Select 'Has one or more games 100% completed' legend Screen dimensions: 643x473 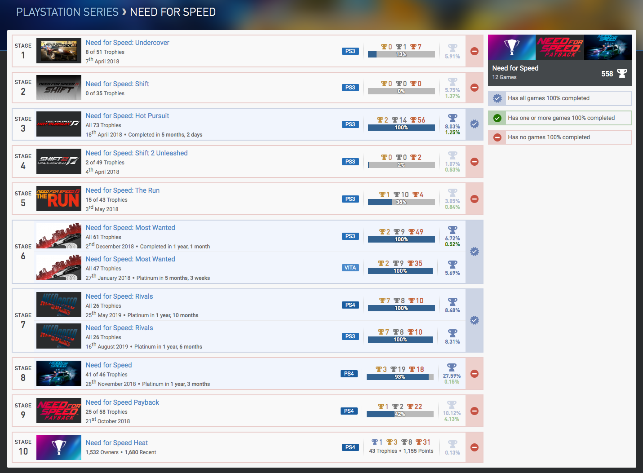560,118
